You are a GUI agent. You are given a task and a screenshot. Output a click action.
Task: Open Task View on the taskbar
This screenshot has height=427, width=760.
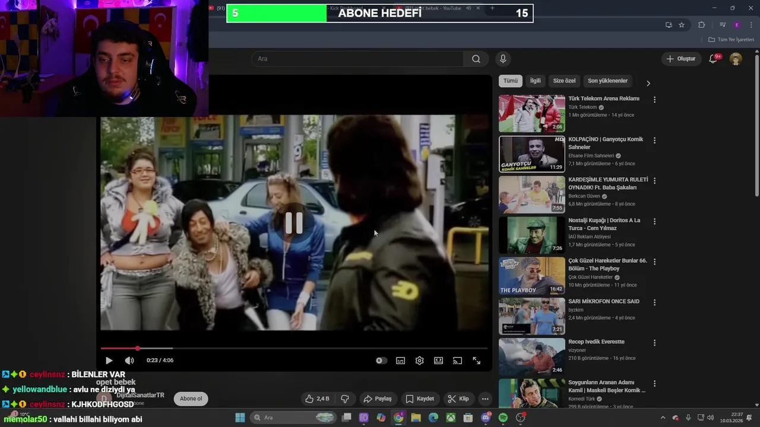pos(347,418)
